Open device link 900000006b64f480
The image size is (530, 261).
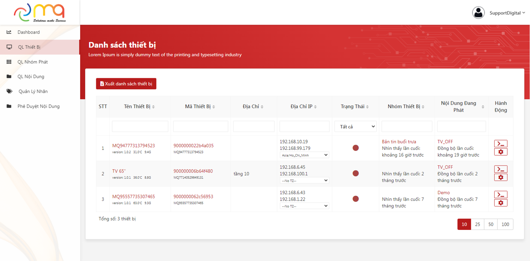pyautogui.click(x=193, y=171)
